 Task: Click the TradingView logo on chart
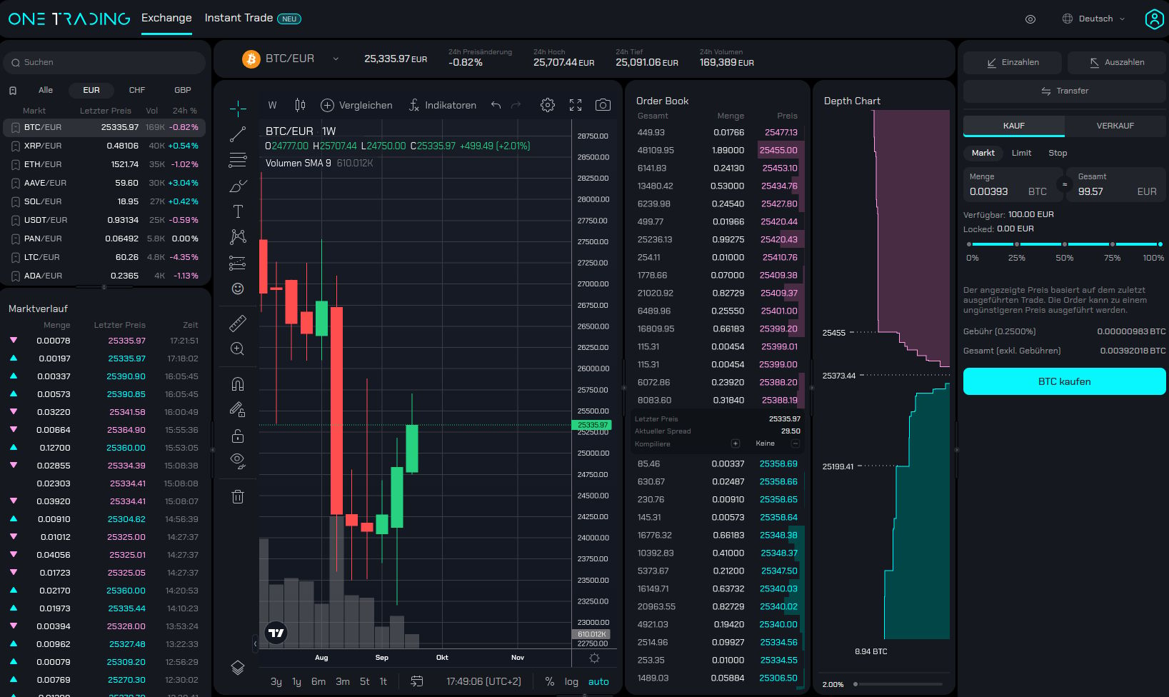pos(276,633)
